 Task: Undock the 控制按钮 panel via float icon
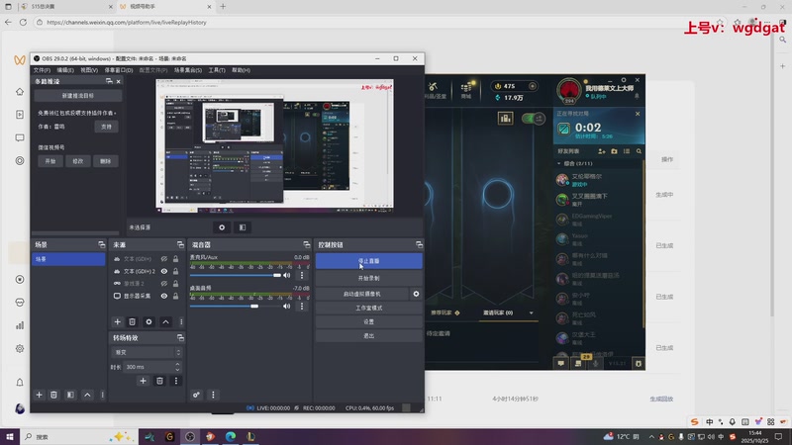tap(419, 244)
